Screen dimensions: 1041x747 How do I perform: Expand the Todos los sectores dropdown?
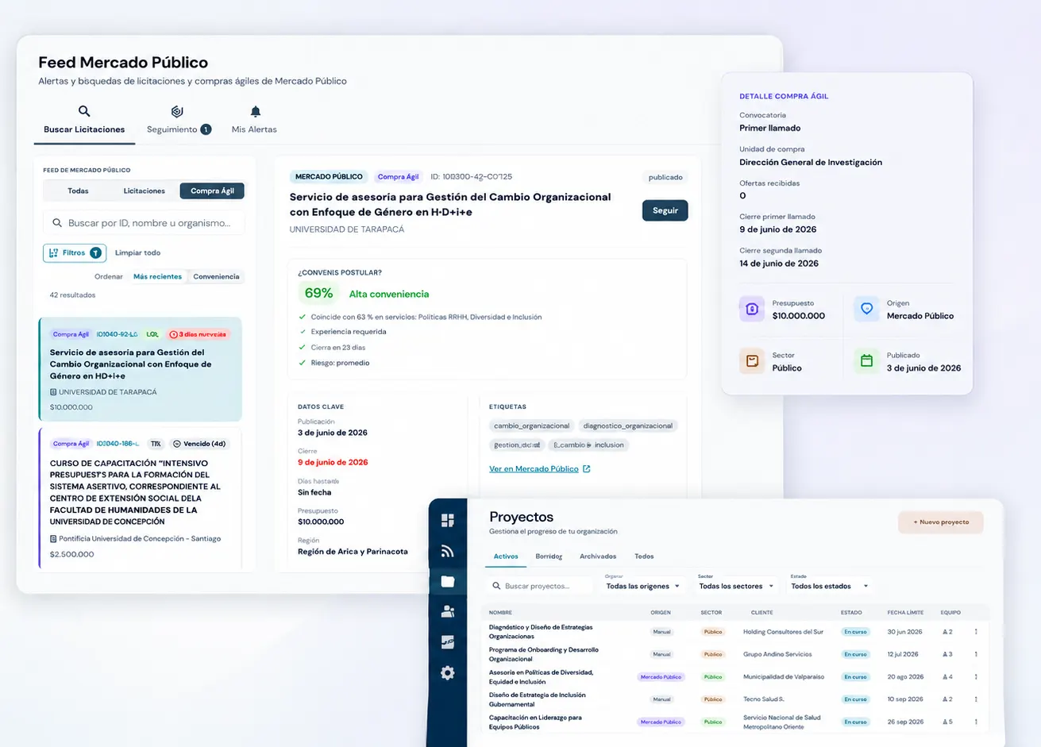click(736, 586)
